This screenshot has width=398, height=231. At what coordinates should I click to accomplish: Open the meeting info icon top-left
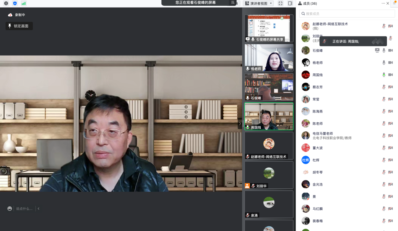6,3
